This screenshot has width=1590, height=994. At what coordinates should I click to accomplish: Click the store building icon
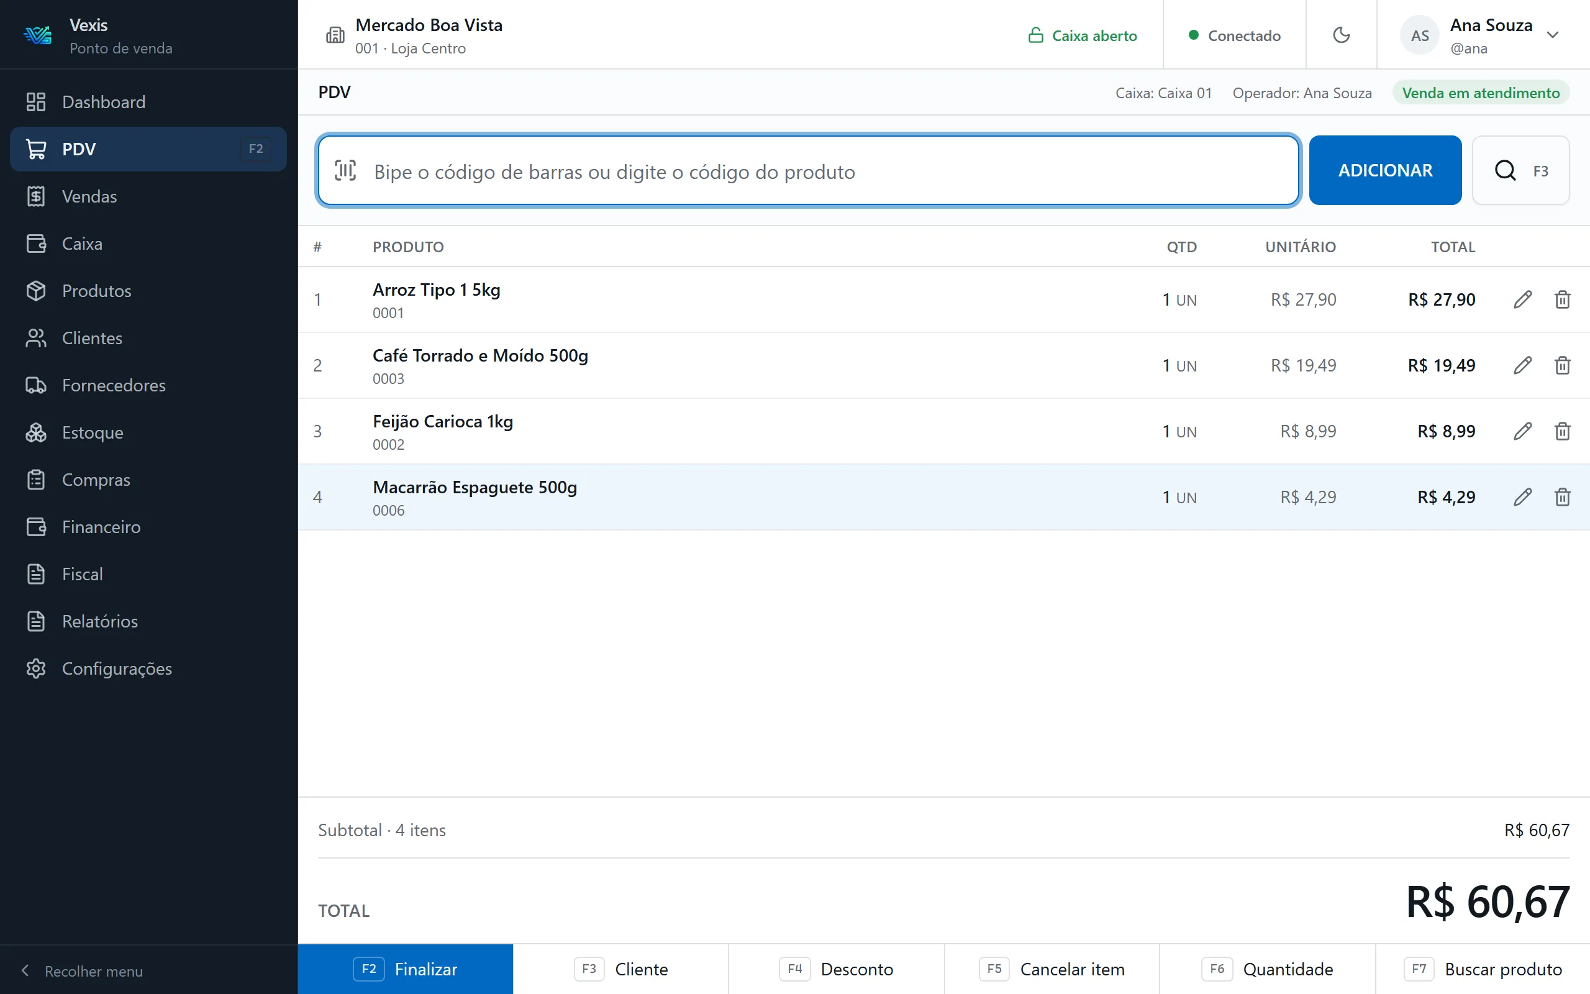coord(335,35)
